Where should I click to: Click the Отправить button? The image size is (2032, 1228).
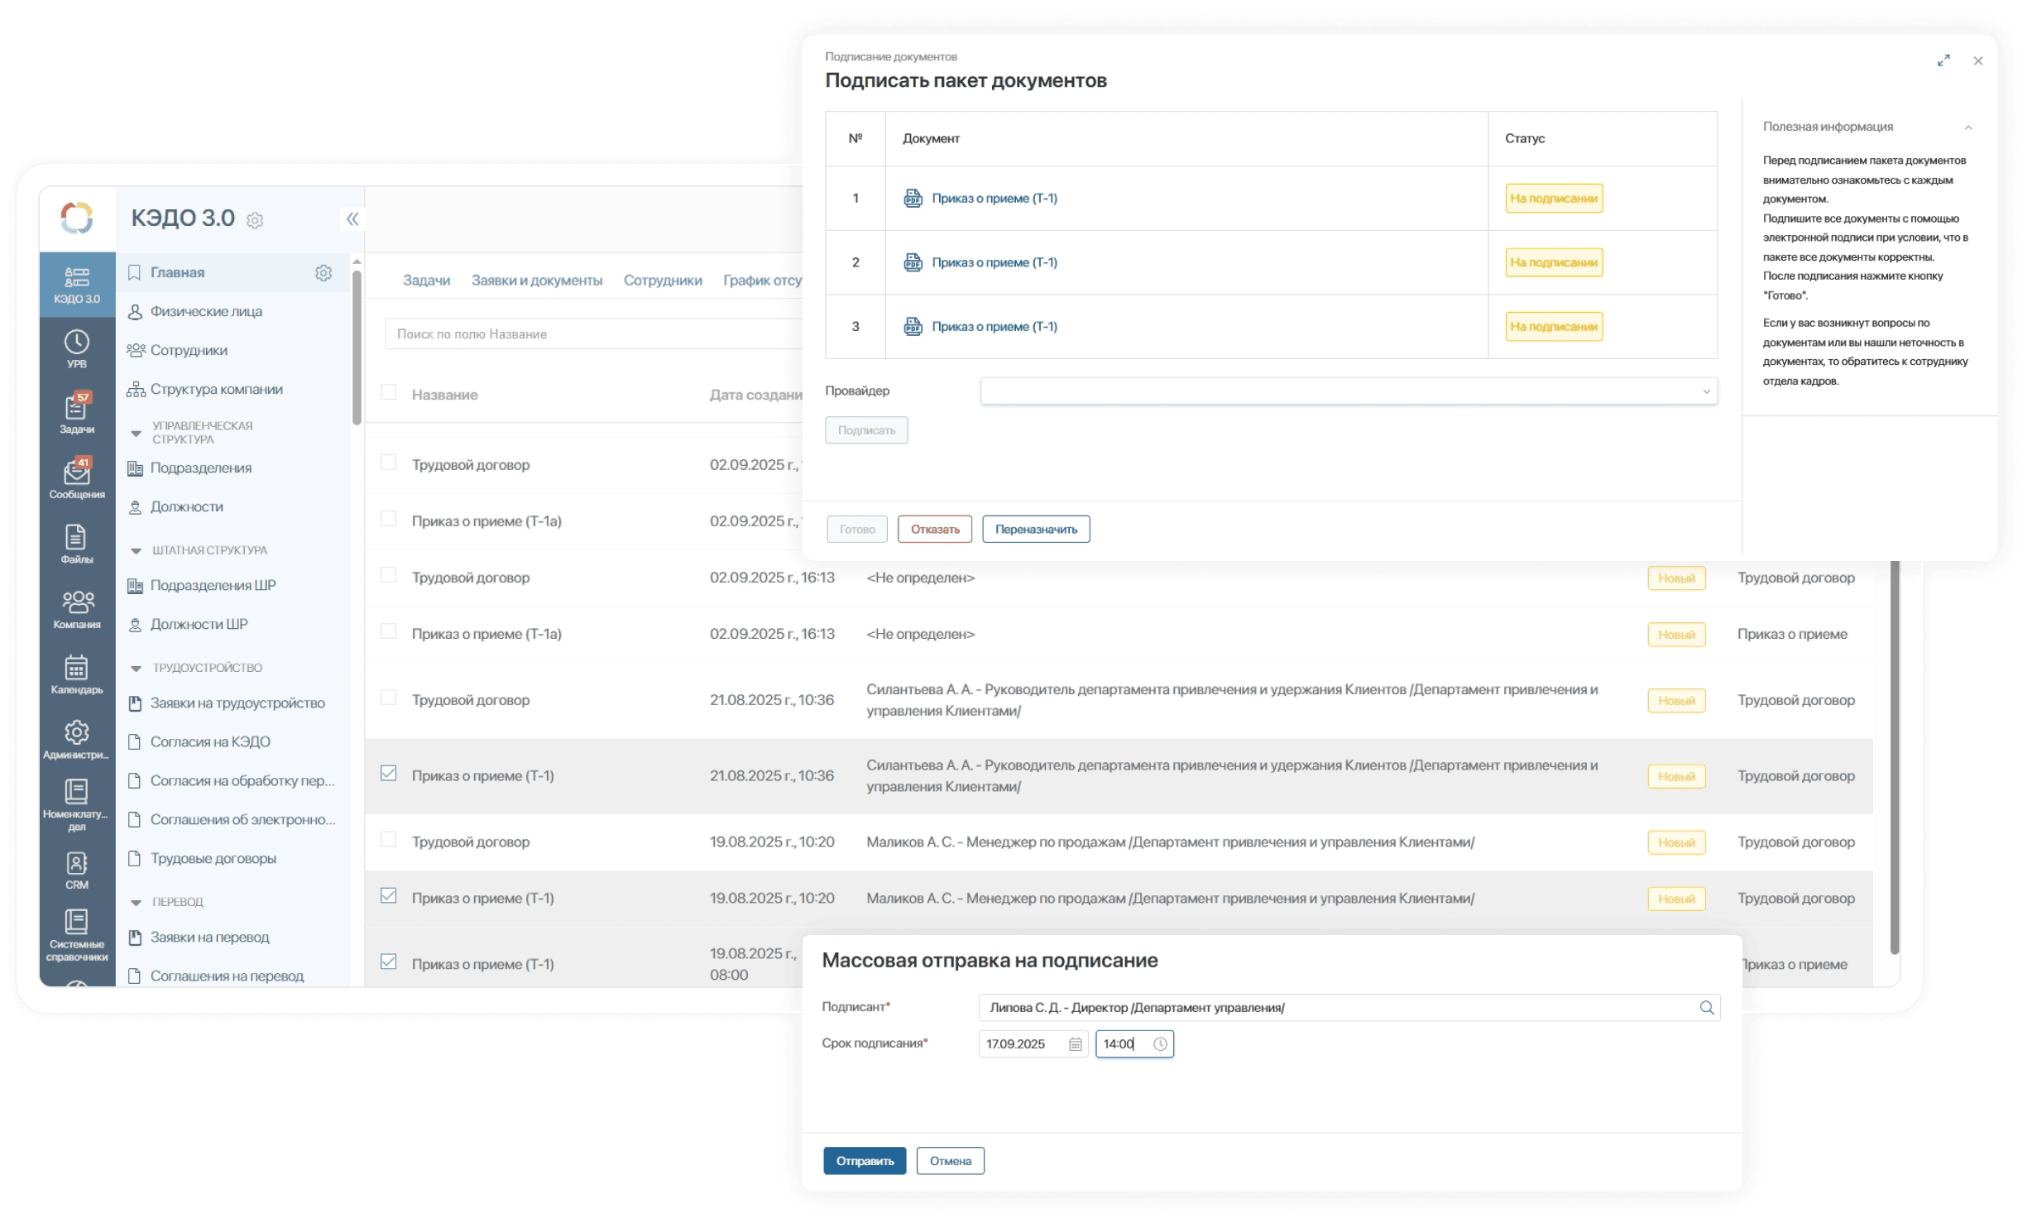coord(864,1161)
